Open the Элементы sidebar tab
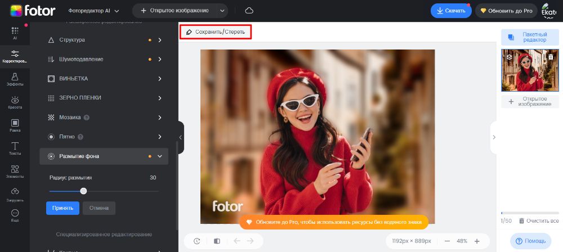 click(x=15, y=172)
